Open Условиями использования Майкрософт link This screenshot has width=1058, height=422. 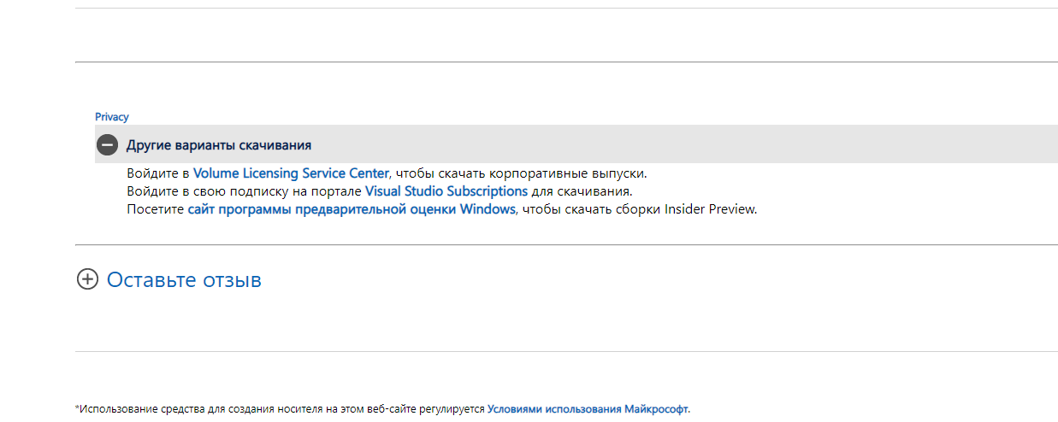tap(588, 409)
